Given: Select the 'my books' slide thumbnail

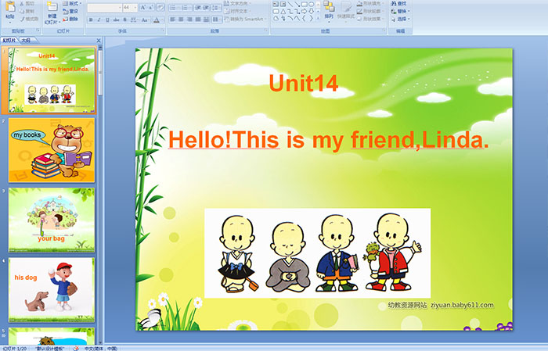Looking at the screenshot, I should (52, 150).
